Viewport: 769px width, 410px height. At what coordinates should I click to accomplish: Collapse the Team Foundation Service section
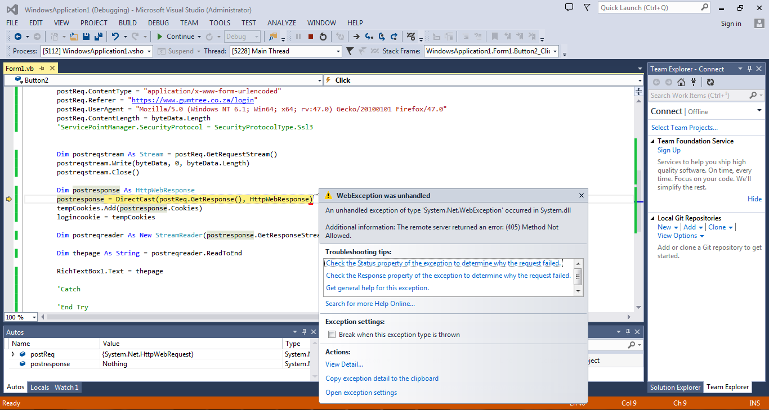tap(653, 141)
